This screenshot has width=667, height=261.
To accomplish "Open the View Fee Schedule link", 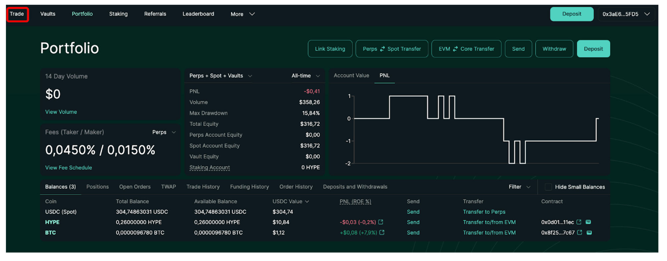I will (68, 168).
